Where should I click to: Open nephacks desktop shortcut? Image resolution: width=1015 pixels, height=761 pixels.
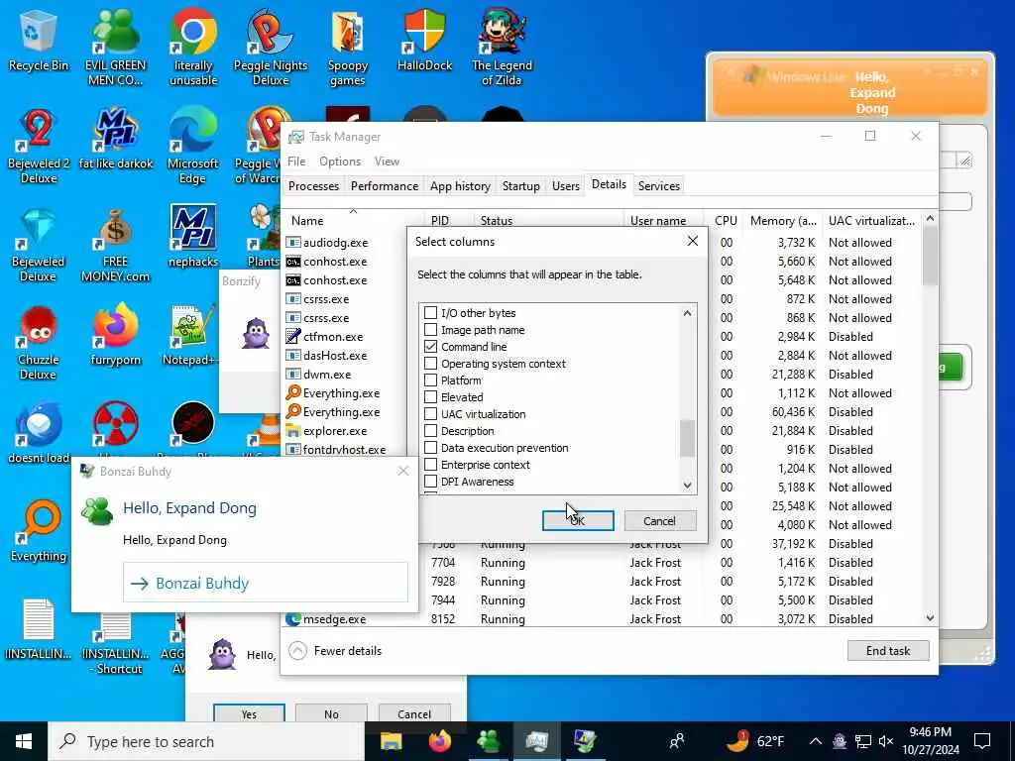click(193, 238)
